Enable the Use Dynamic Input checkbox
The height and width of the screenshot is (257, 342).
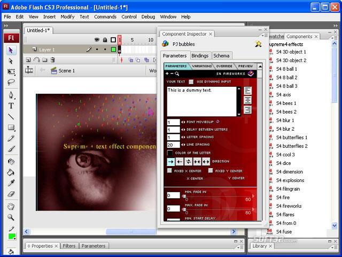pos(191,82)
